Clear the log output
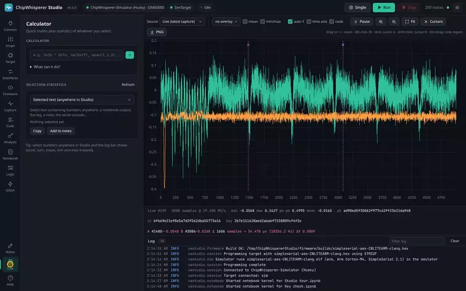This screenshot has height=291, width=466. 455,241
